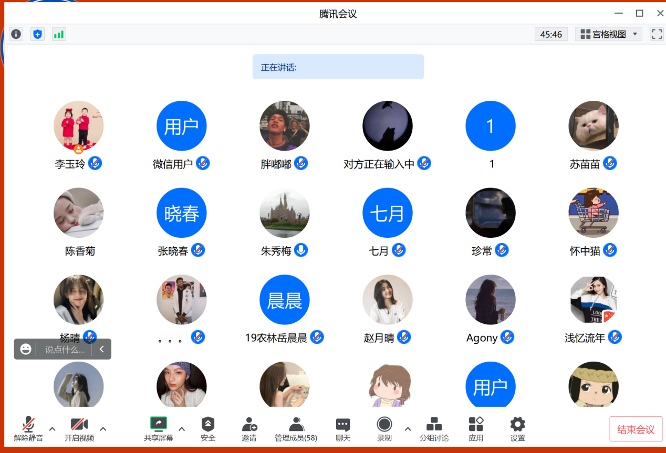Unmute microphone (解除静音)
Screen dimensions: 666x453
[x=28, y=429]
